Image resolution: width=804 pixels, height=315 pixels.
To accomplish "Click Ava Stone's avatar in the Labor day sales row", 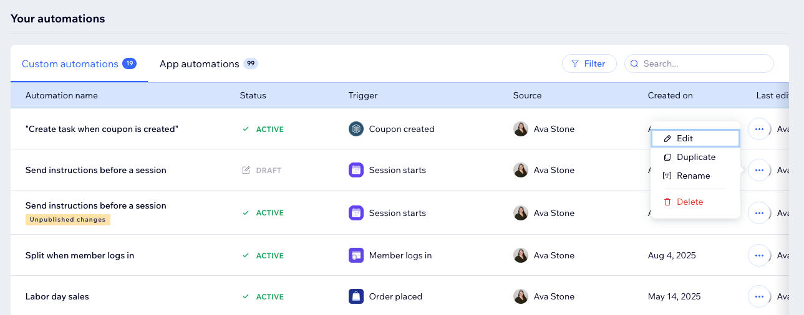I will 520,296.
